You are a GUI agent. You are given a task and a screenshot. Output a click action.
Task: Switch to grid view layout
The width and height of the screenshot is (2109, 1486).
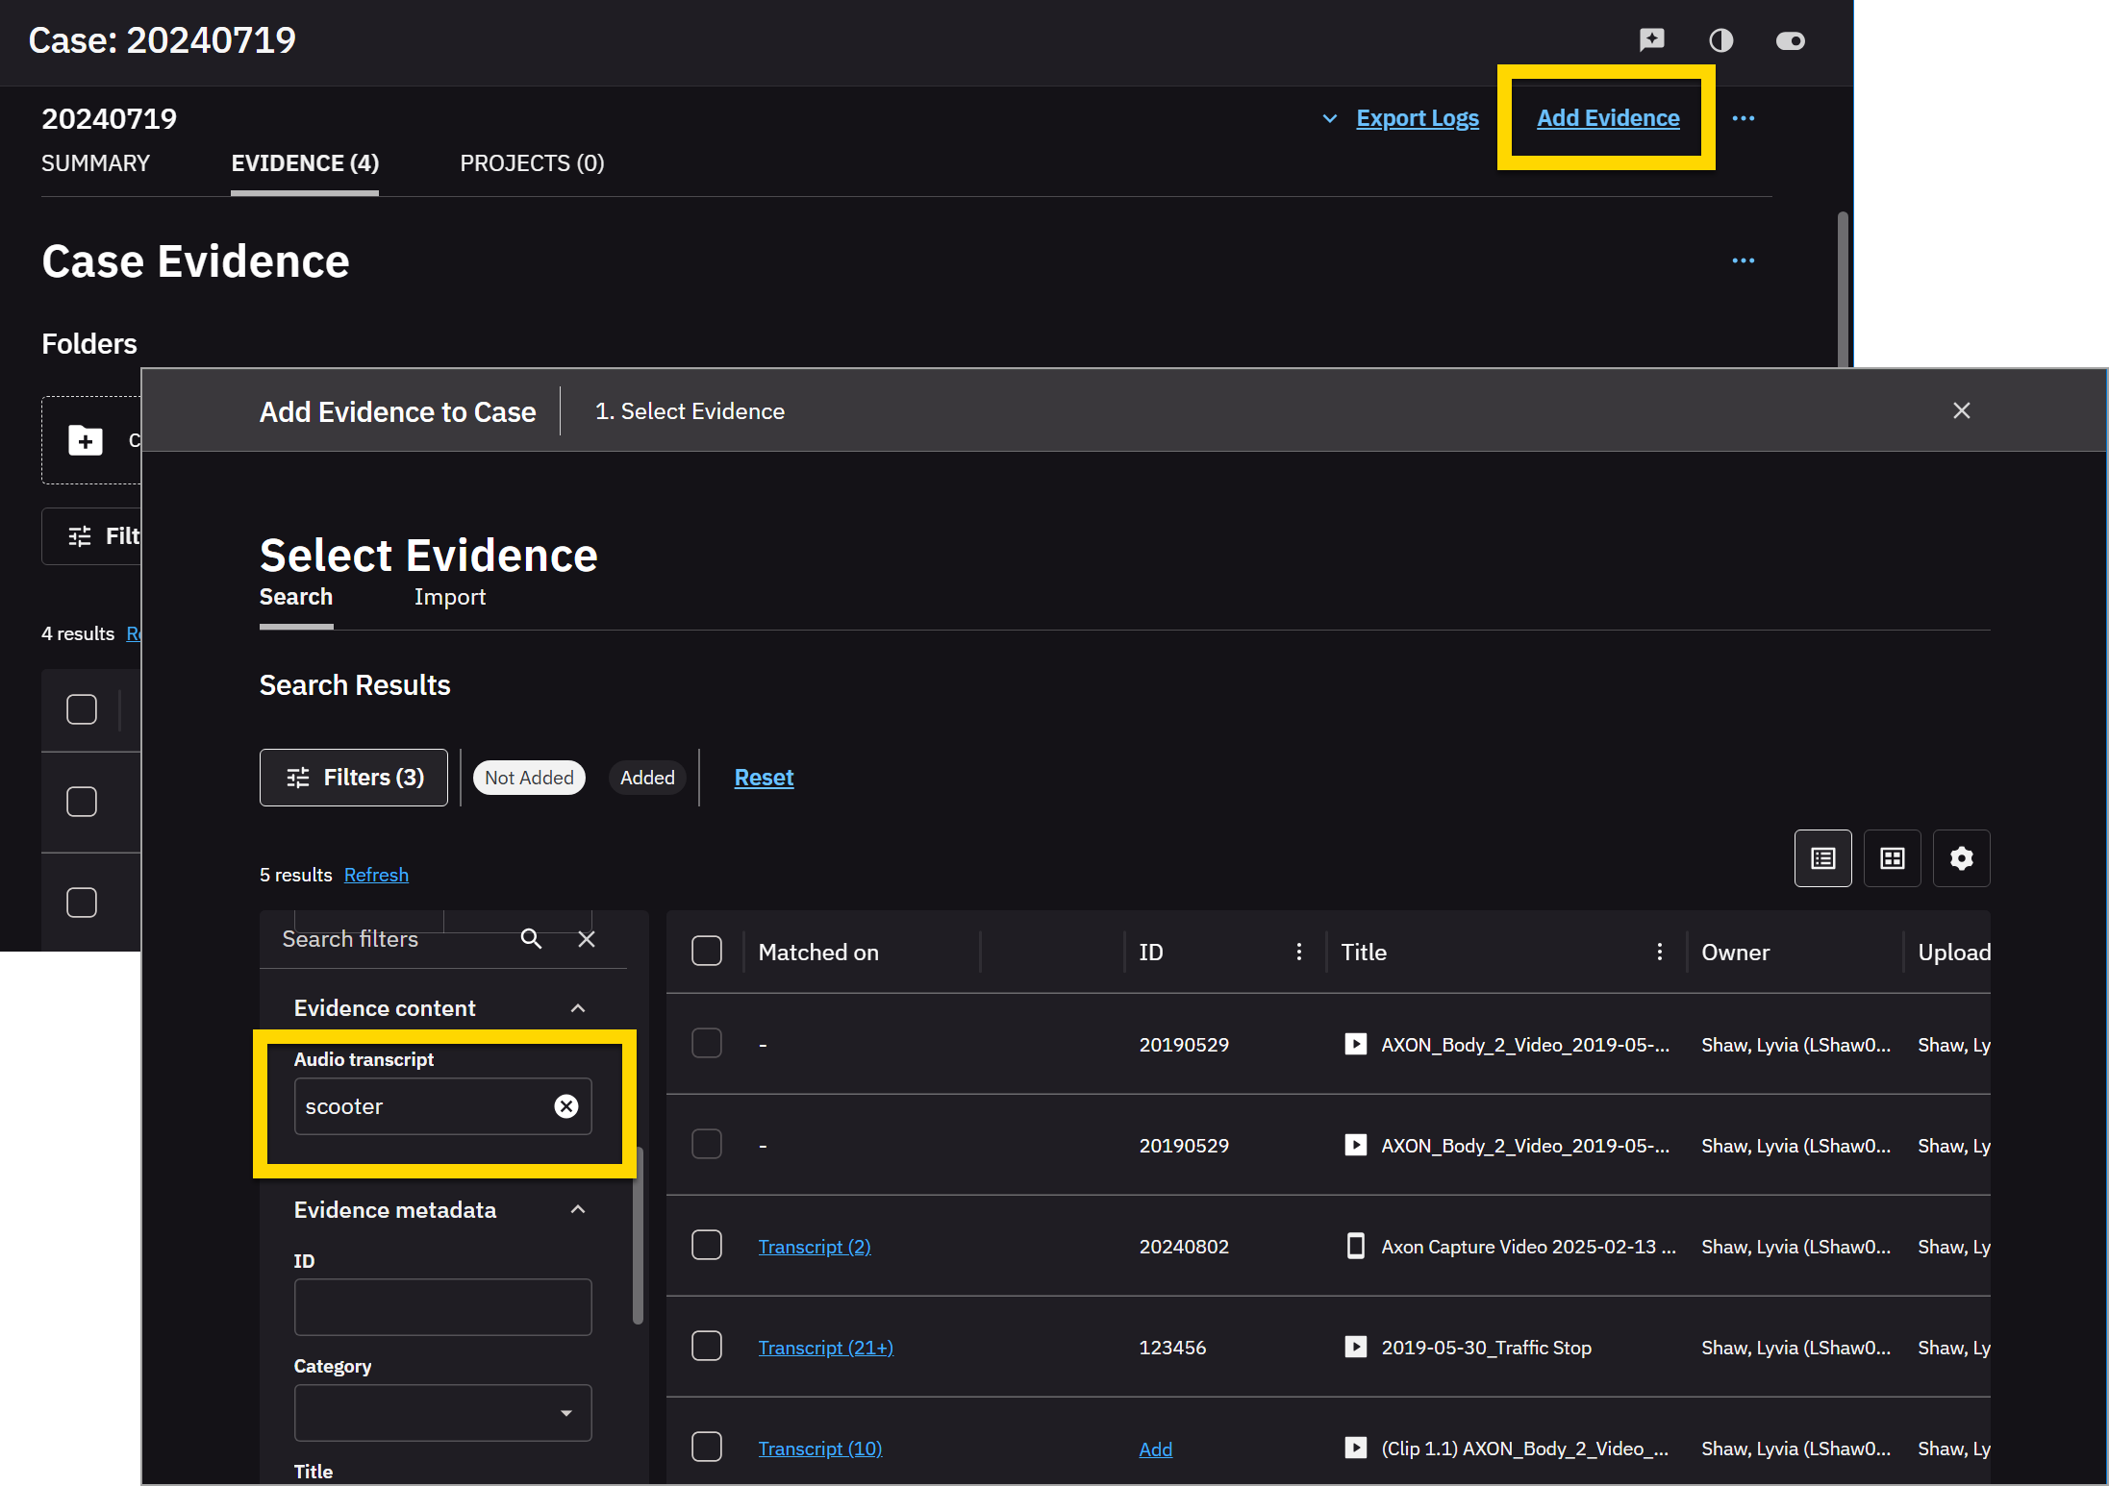pos(1893,858)
